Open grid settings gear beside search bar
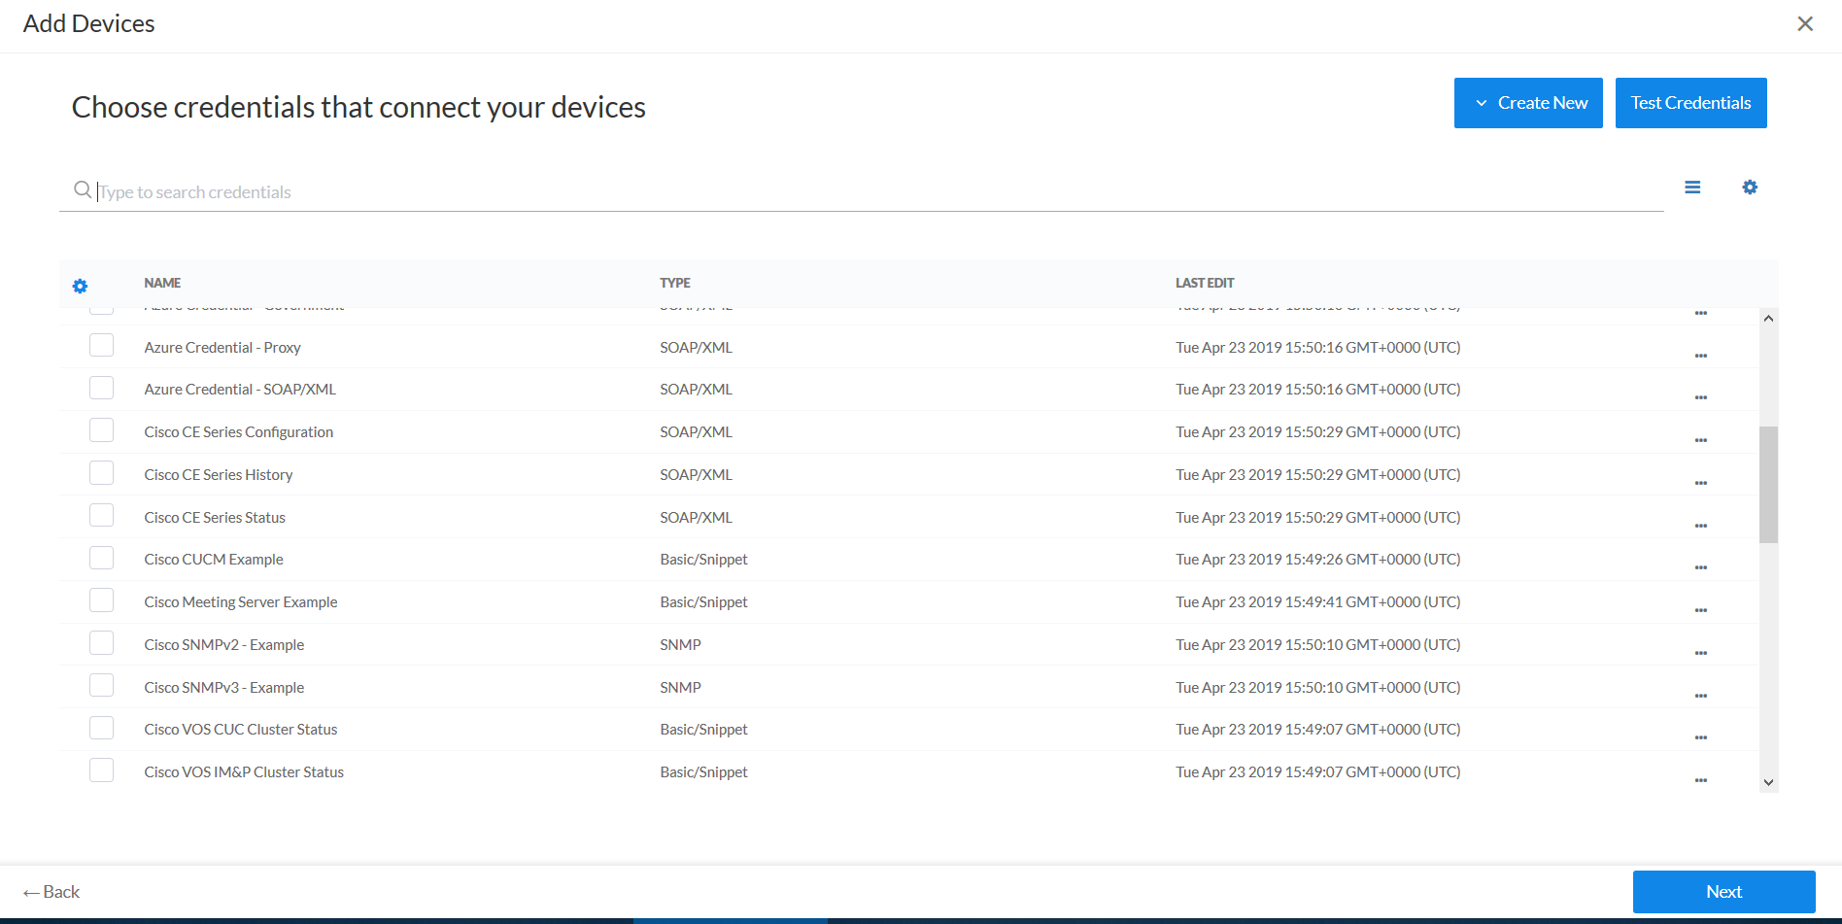The width and height of the screenshot is (1842, 924). pos(1749,188)
